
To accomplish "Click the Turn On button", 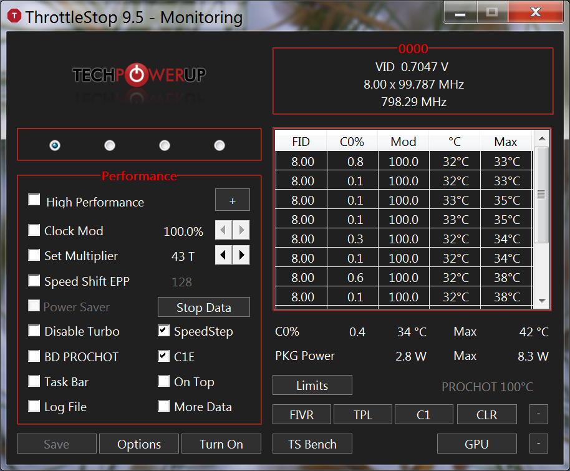I will coord(221,444).
